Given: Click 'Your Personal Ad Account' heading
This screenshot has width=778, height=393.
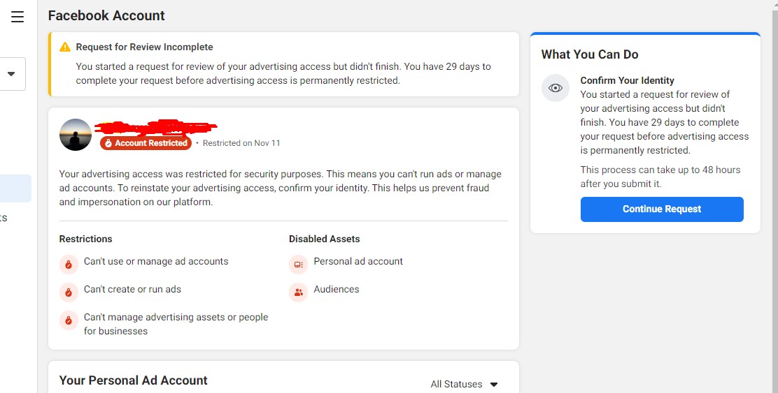Looking at the screenshot, I should coord(134,380).
